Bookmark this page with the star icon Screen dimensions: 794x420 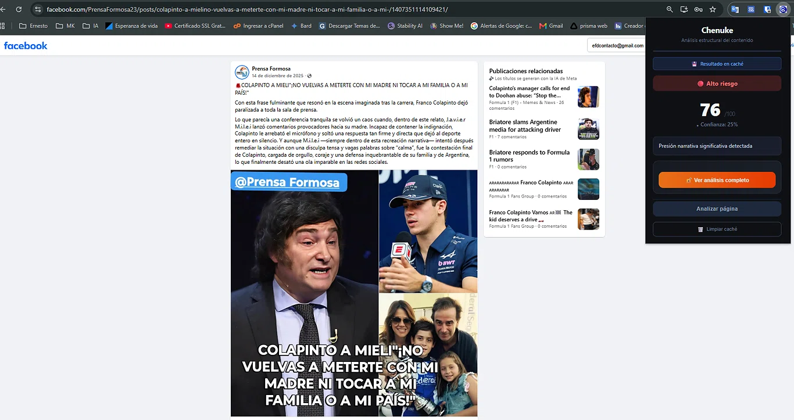(x=713, y=9)
